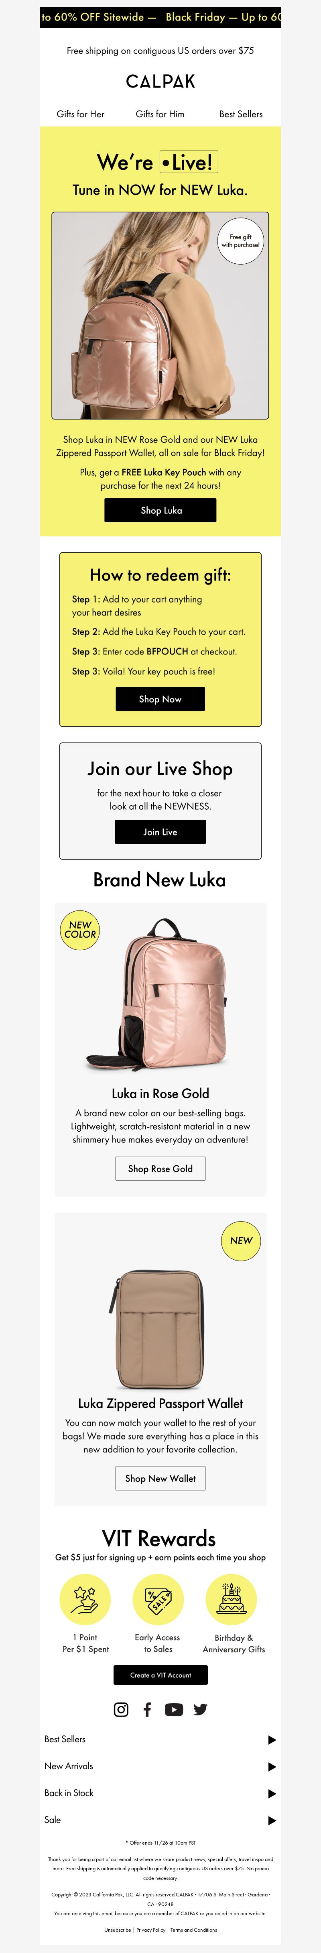
Task: Click the 1 Point Per $1 Spent icon
Action: pos(85,1600)
